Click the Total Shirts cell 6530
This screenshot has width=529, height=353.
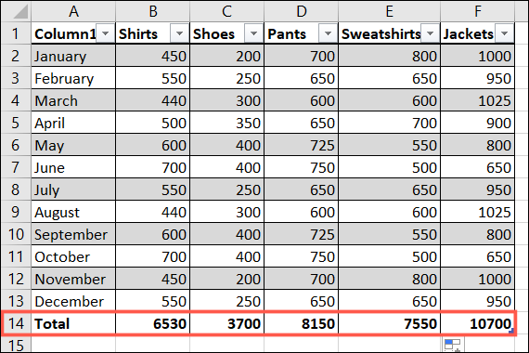click(x=153, y=323)
